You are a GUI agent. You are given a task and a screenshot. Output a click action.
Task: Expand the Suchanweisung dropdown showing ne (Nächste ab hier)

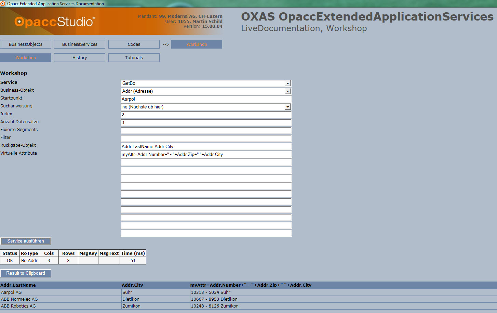tap(288, 107)
